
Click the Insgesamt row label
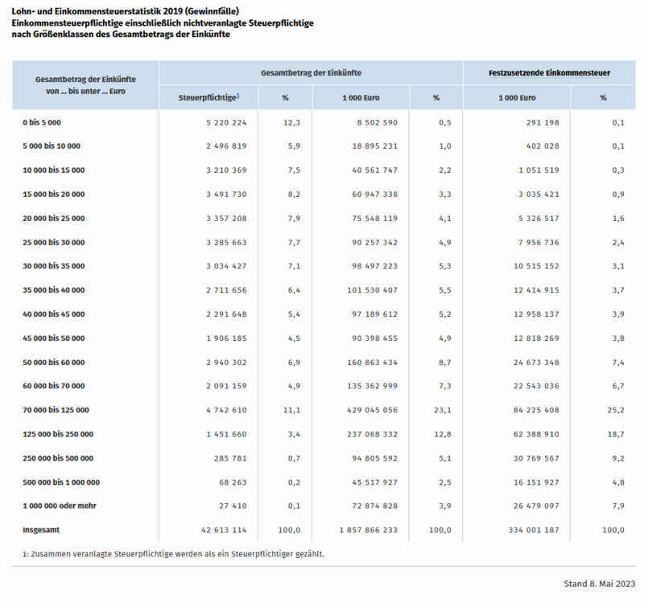tap(41, 530)
